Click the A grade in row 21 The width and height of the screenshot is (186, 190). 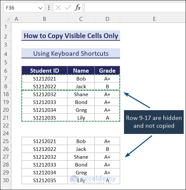click(x=107, y=118)
